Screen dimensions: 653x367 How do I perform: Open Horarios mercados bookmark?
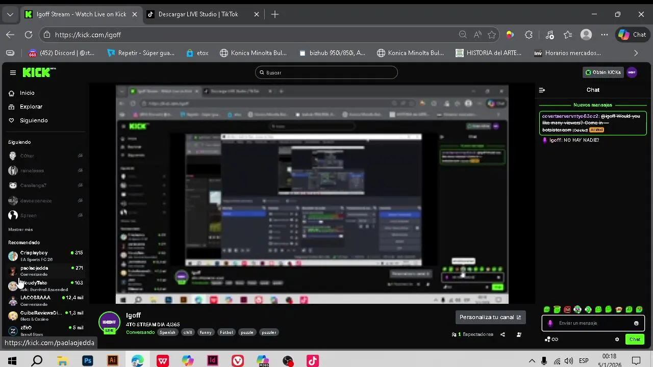tap(567, 53)
